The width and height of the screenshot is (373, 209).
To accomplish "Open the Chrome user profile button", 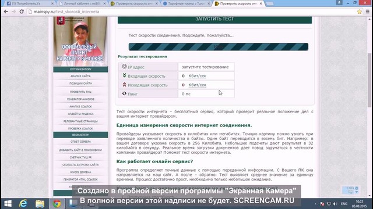I will coord(339,2).
